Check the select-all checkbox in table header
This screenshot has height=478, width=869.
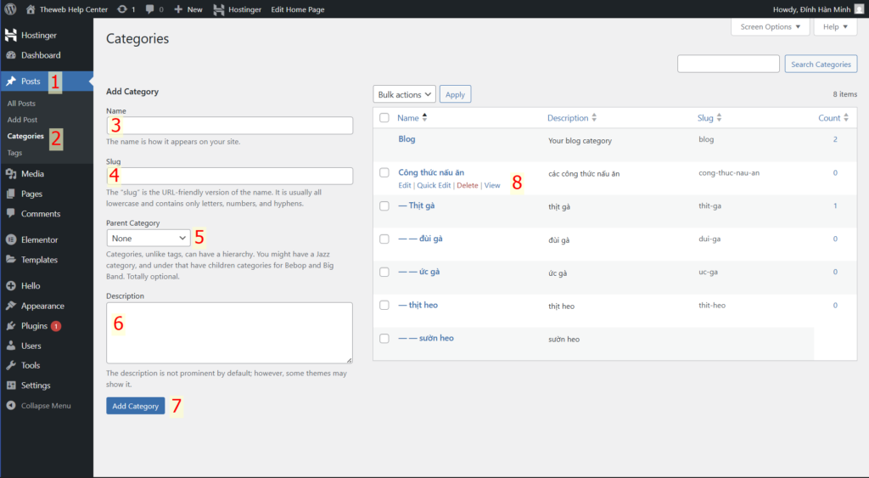pyautogui.click(x=384, y=118)
